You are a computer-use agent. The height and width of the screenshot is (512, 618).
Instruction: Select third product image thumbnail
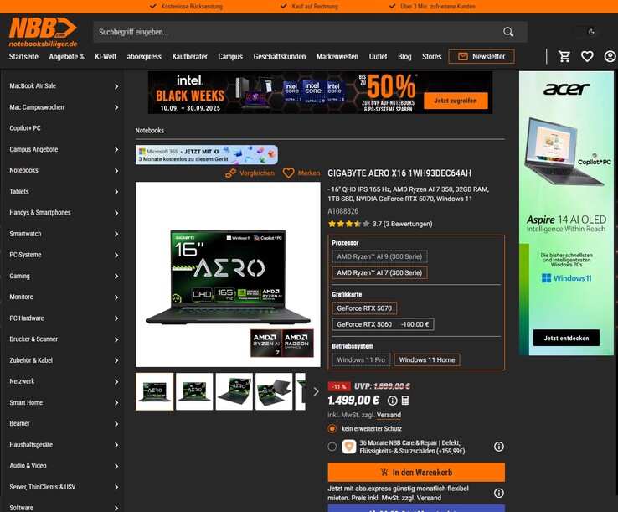tap(234, 391)
